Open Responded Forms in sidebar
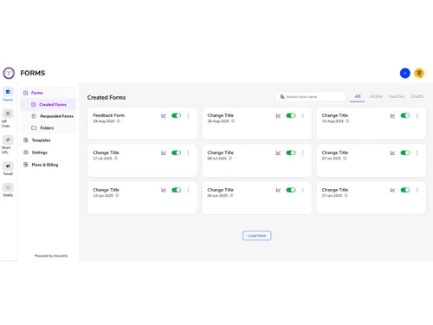Image resolution: width=433 pixels, height=325 pixels. tap(48, 116)
